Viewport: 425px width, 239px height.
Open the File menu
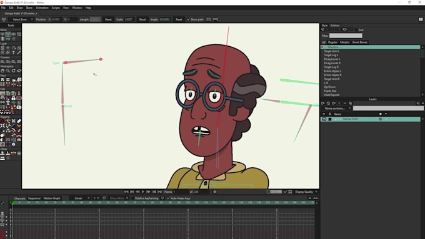[x=3, y=8]
